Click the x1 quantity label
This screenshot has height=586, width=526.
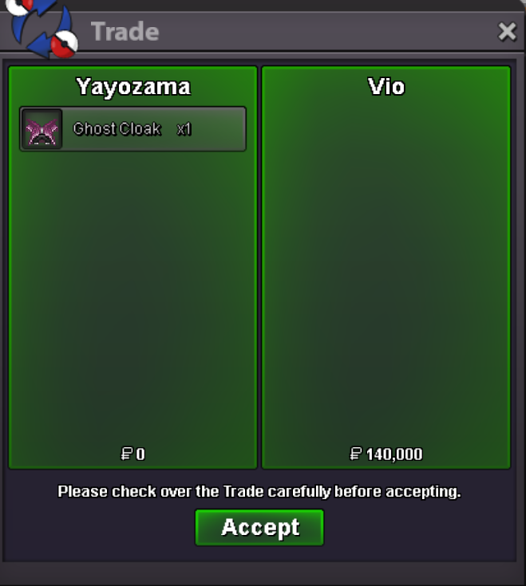pyautogui.click(x=184, y=129)
